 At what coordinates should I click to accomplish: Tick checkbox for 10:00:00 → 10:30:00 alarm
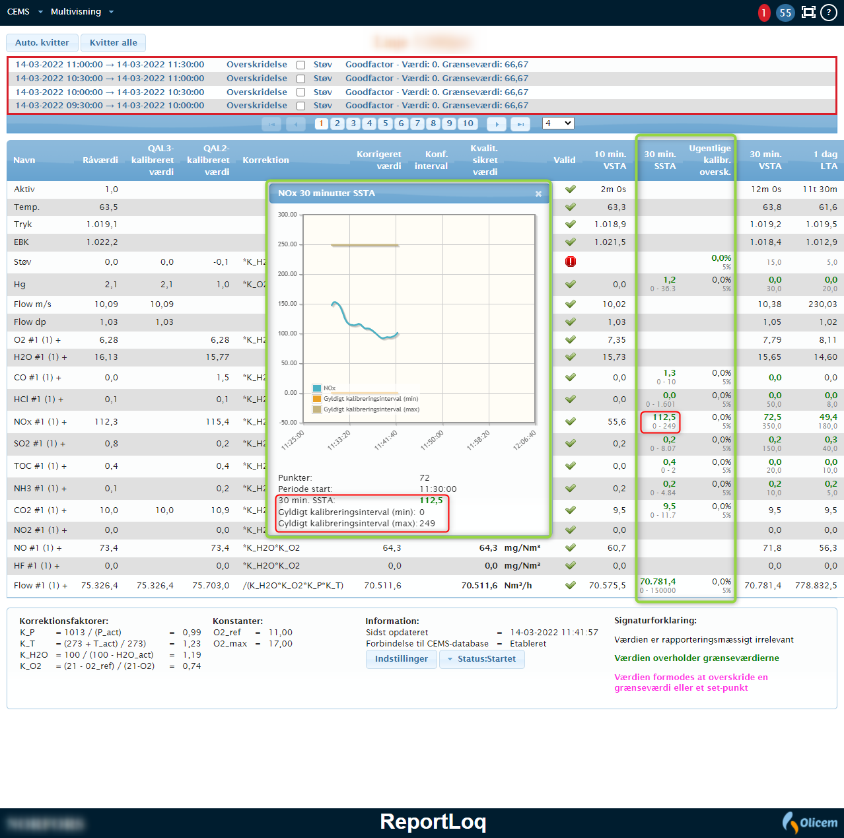point(300,92)
